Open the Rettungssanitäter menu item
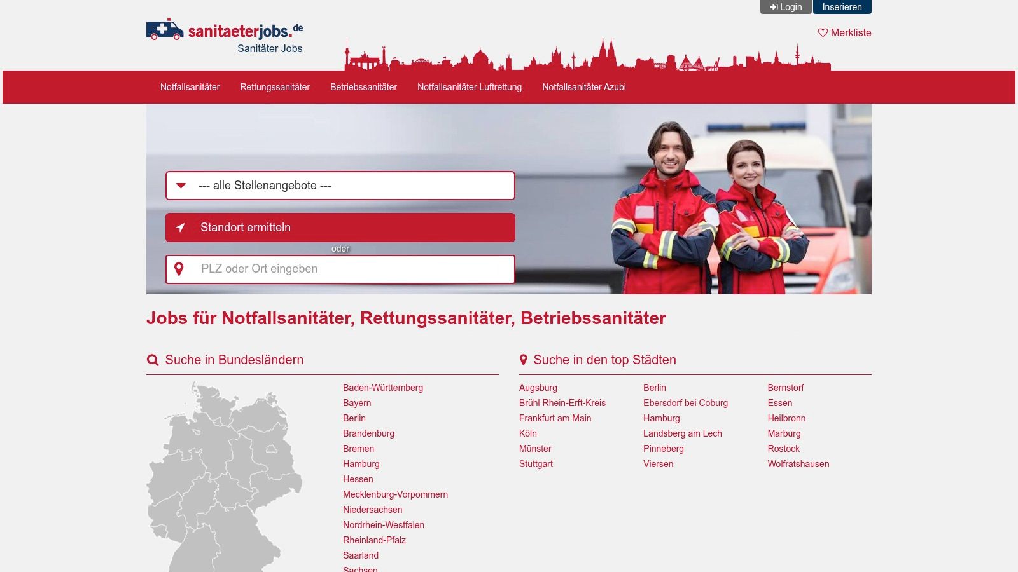The height and width of the screenshot is (572, 1018). (x=275, y=87)
